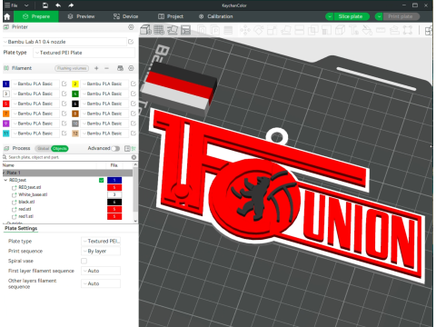Click the edit printer preset icon

(131, 42)
